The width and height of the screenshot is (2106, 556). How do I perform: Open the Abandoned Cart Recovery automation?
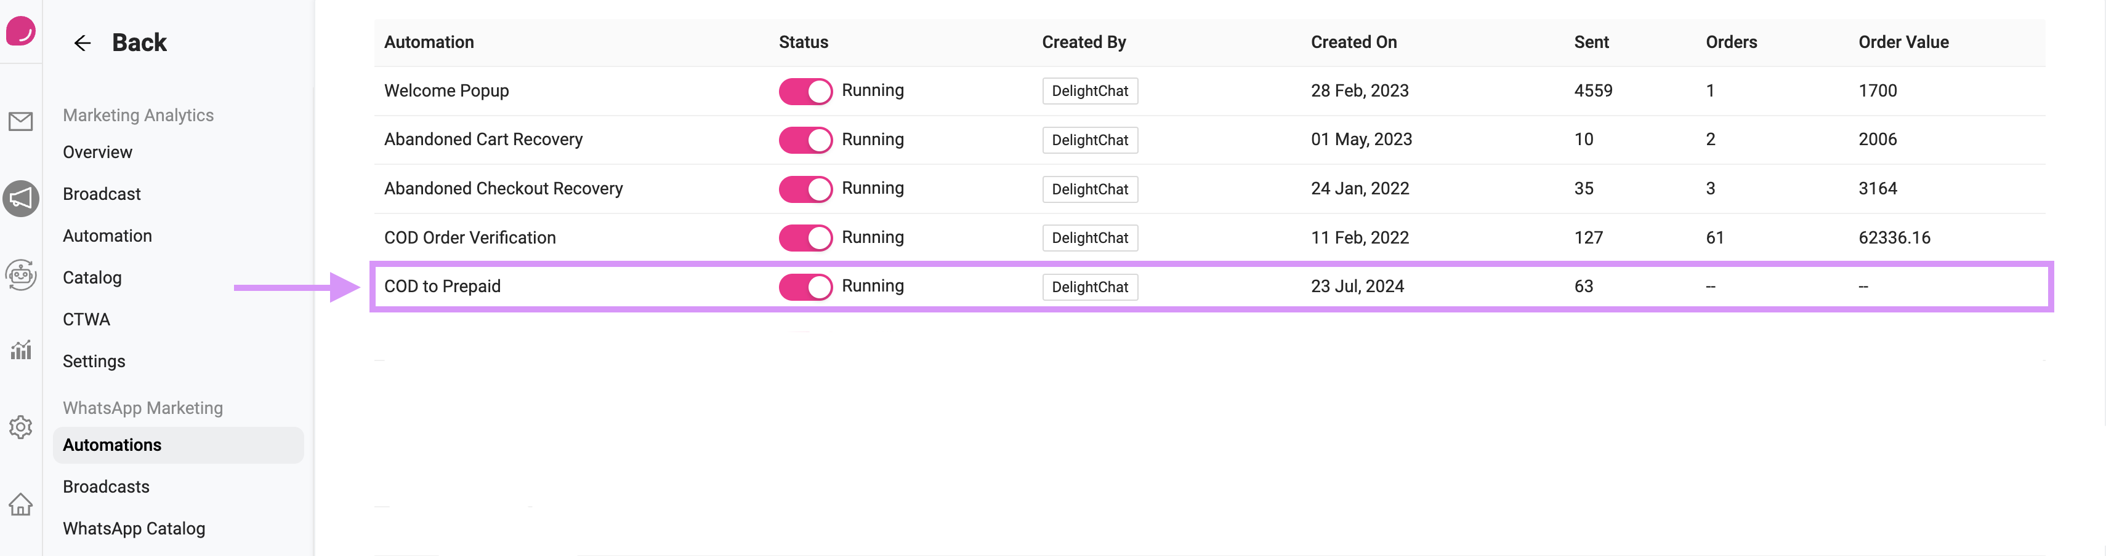(483, 140)
